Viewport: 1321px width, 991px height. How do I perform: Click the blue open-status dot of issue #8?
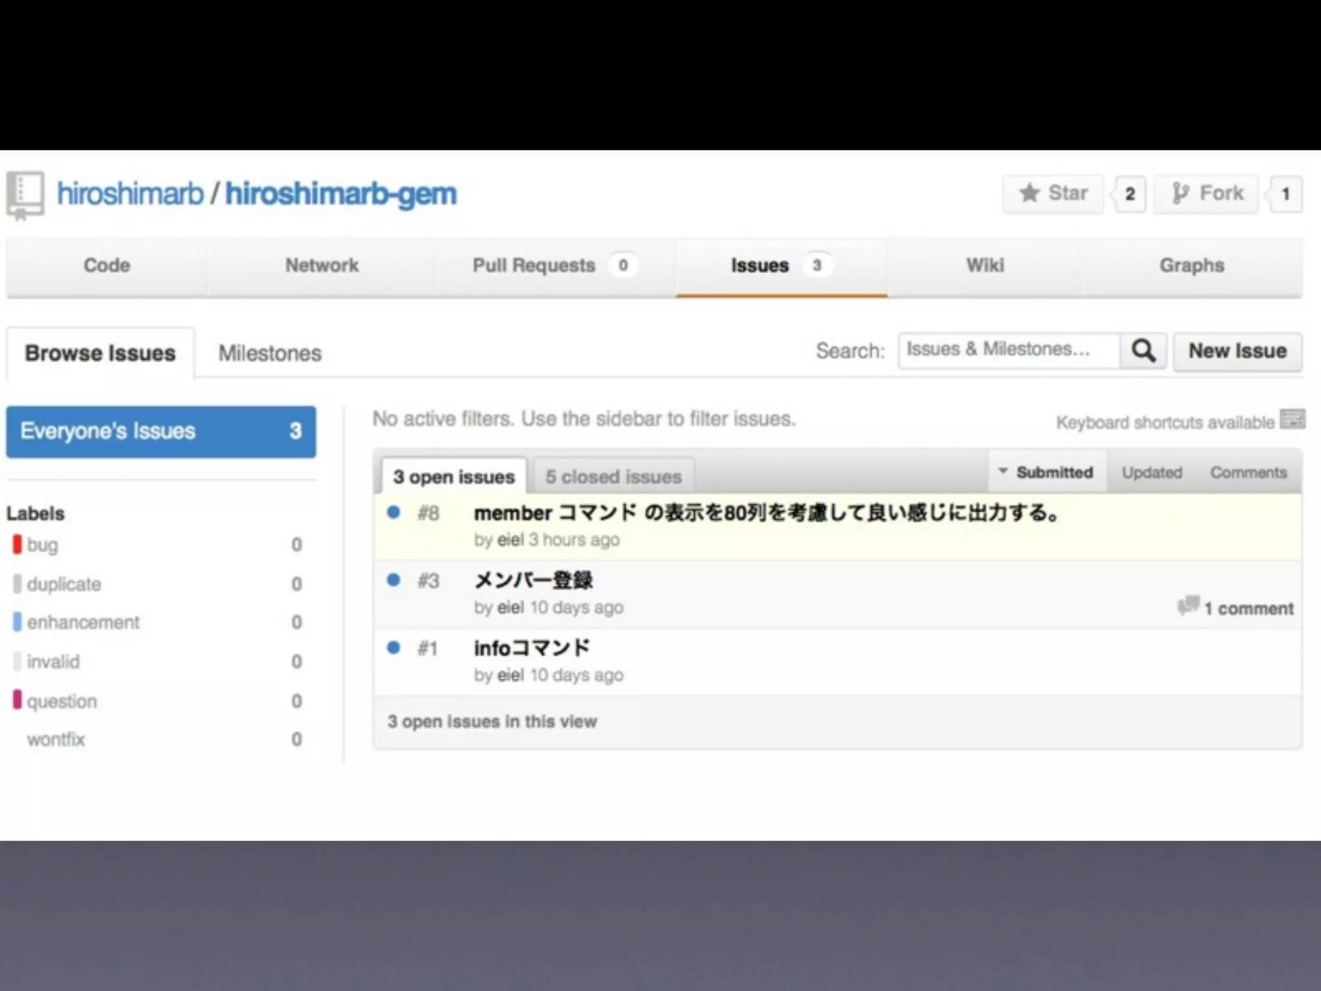(393, 512)
